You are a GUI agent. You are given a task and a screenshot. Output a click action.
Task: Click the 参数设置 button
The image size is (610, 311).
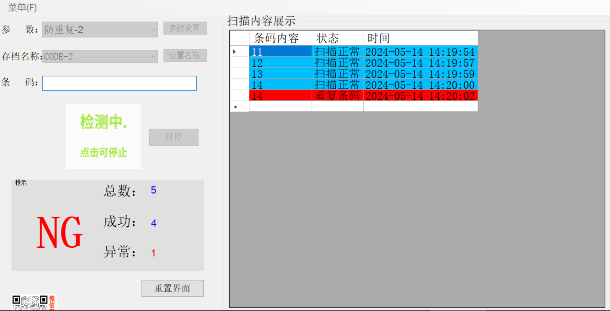click(185, 28)
